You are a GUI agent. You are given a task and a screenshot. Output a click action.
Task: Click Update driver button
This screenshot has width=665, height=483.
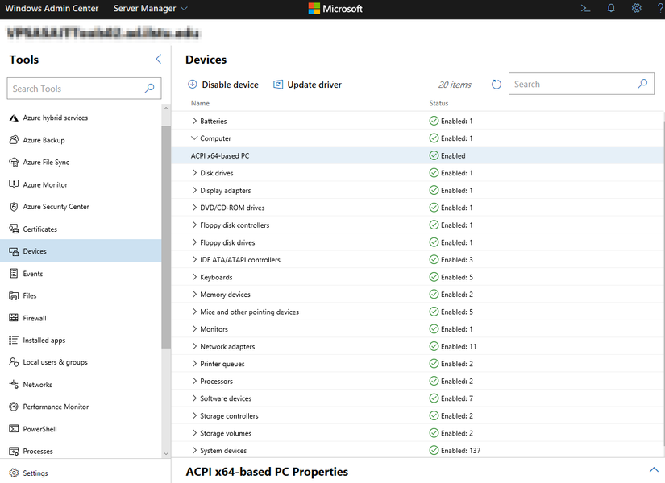point(307,85)
